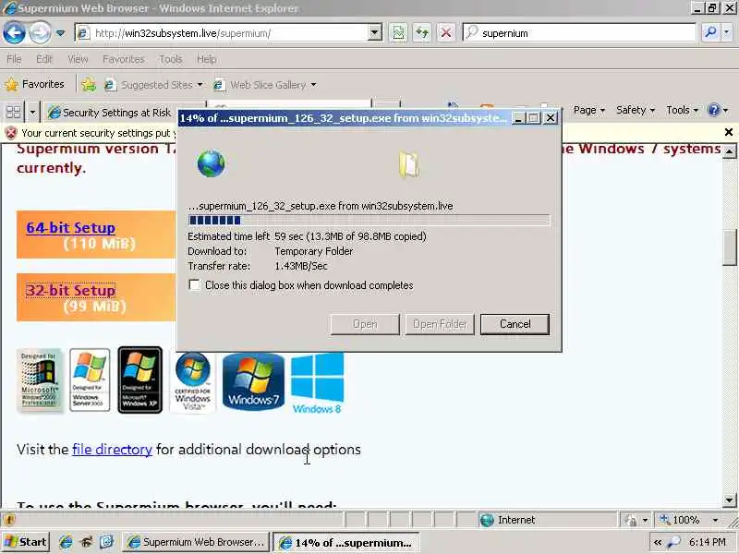
Task: Click the Windows Server 2003 logo
Action: 90,379
